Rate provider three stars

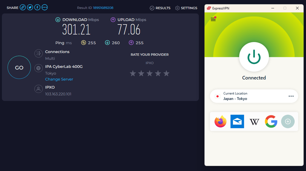149,73
